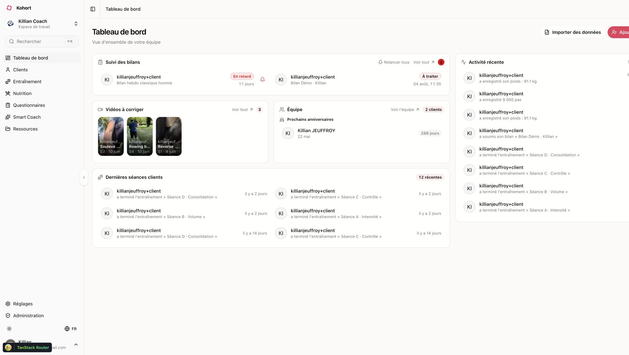Click the En retard status badge

point(242,76)
